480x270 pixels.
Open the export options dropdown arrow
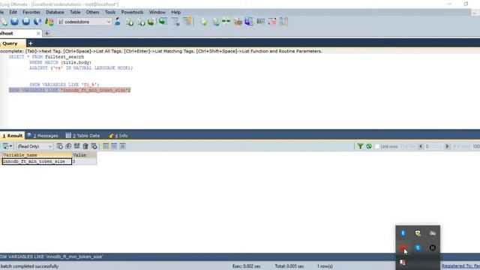tap(10, 146)
